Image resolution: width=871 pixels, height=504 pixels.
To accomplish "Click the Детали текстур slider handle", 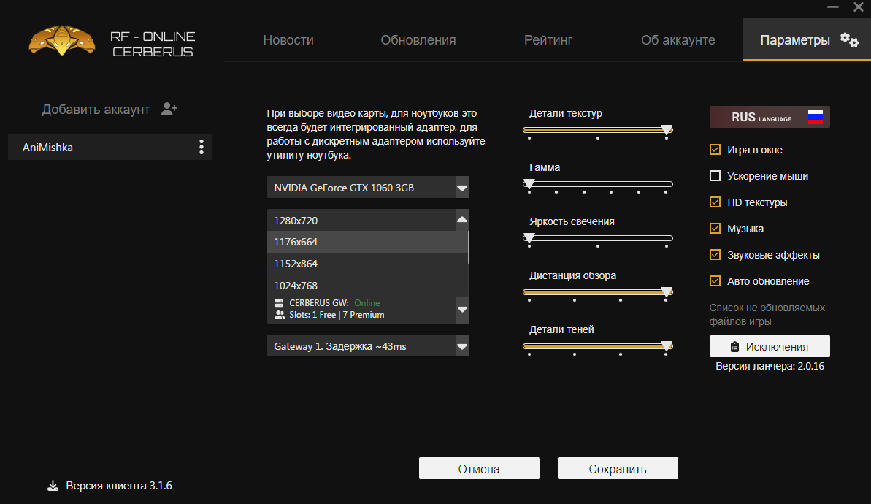I will pyautogui.click(x=667, y=130).
